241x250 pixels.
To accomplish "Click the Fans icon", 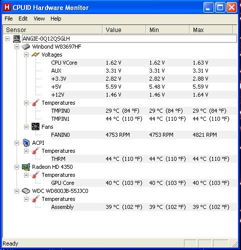I will point(35,127).
